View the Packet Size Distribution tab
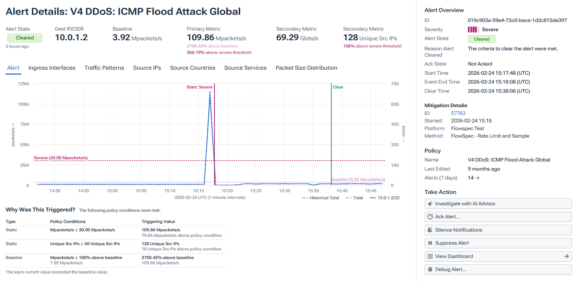The width and height of the screenshot is (580, 283). 306,68
